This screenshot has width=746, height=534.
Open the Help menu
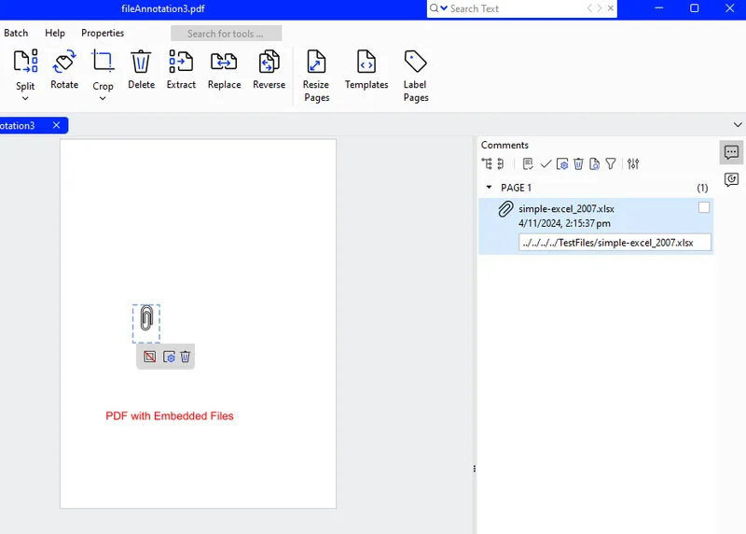click(x=55, y=33)
